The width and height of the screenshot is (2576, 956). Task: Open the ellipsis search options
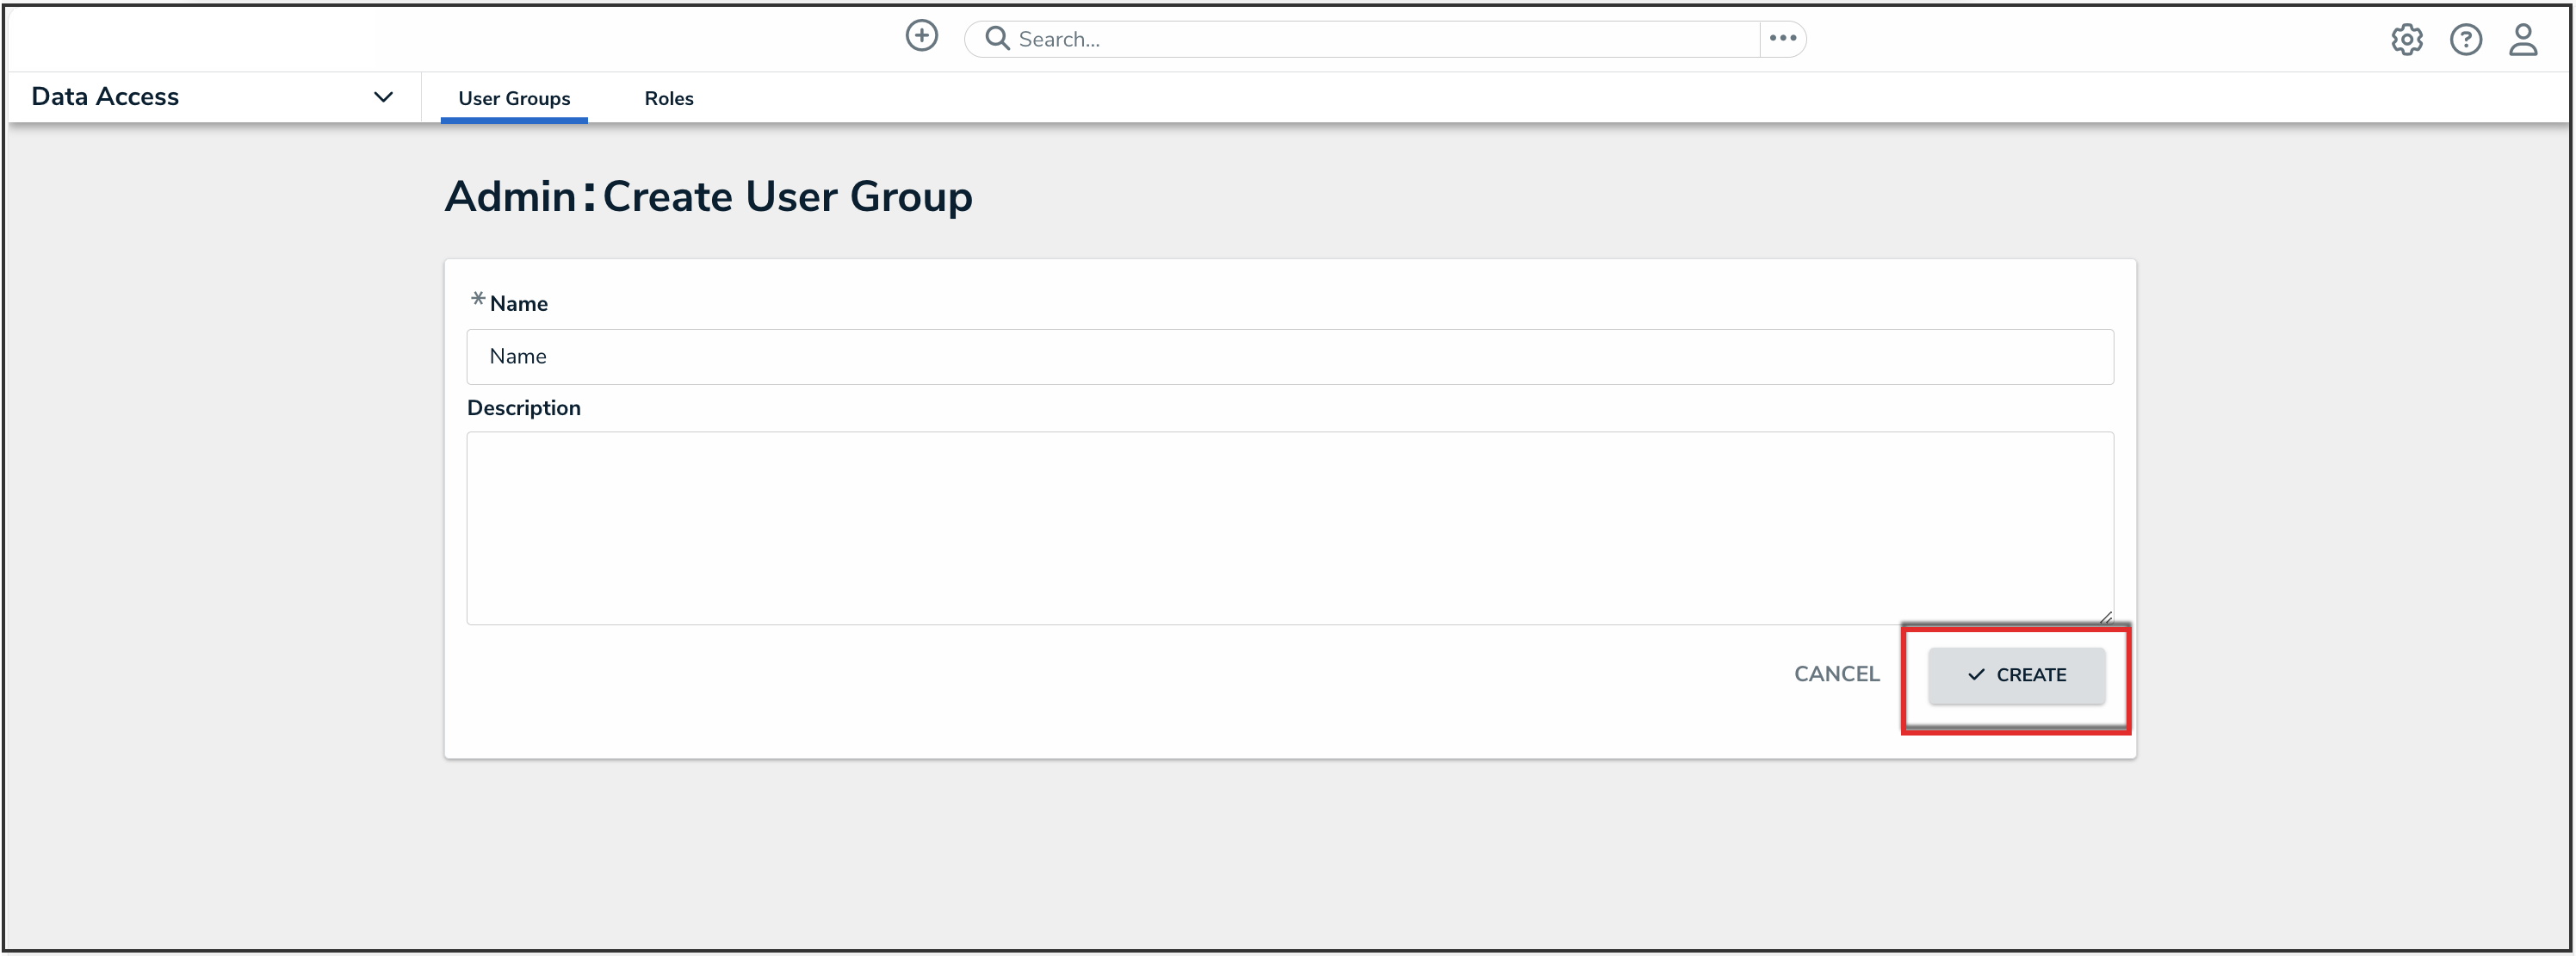pos(1782,38)
